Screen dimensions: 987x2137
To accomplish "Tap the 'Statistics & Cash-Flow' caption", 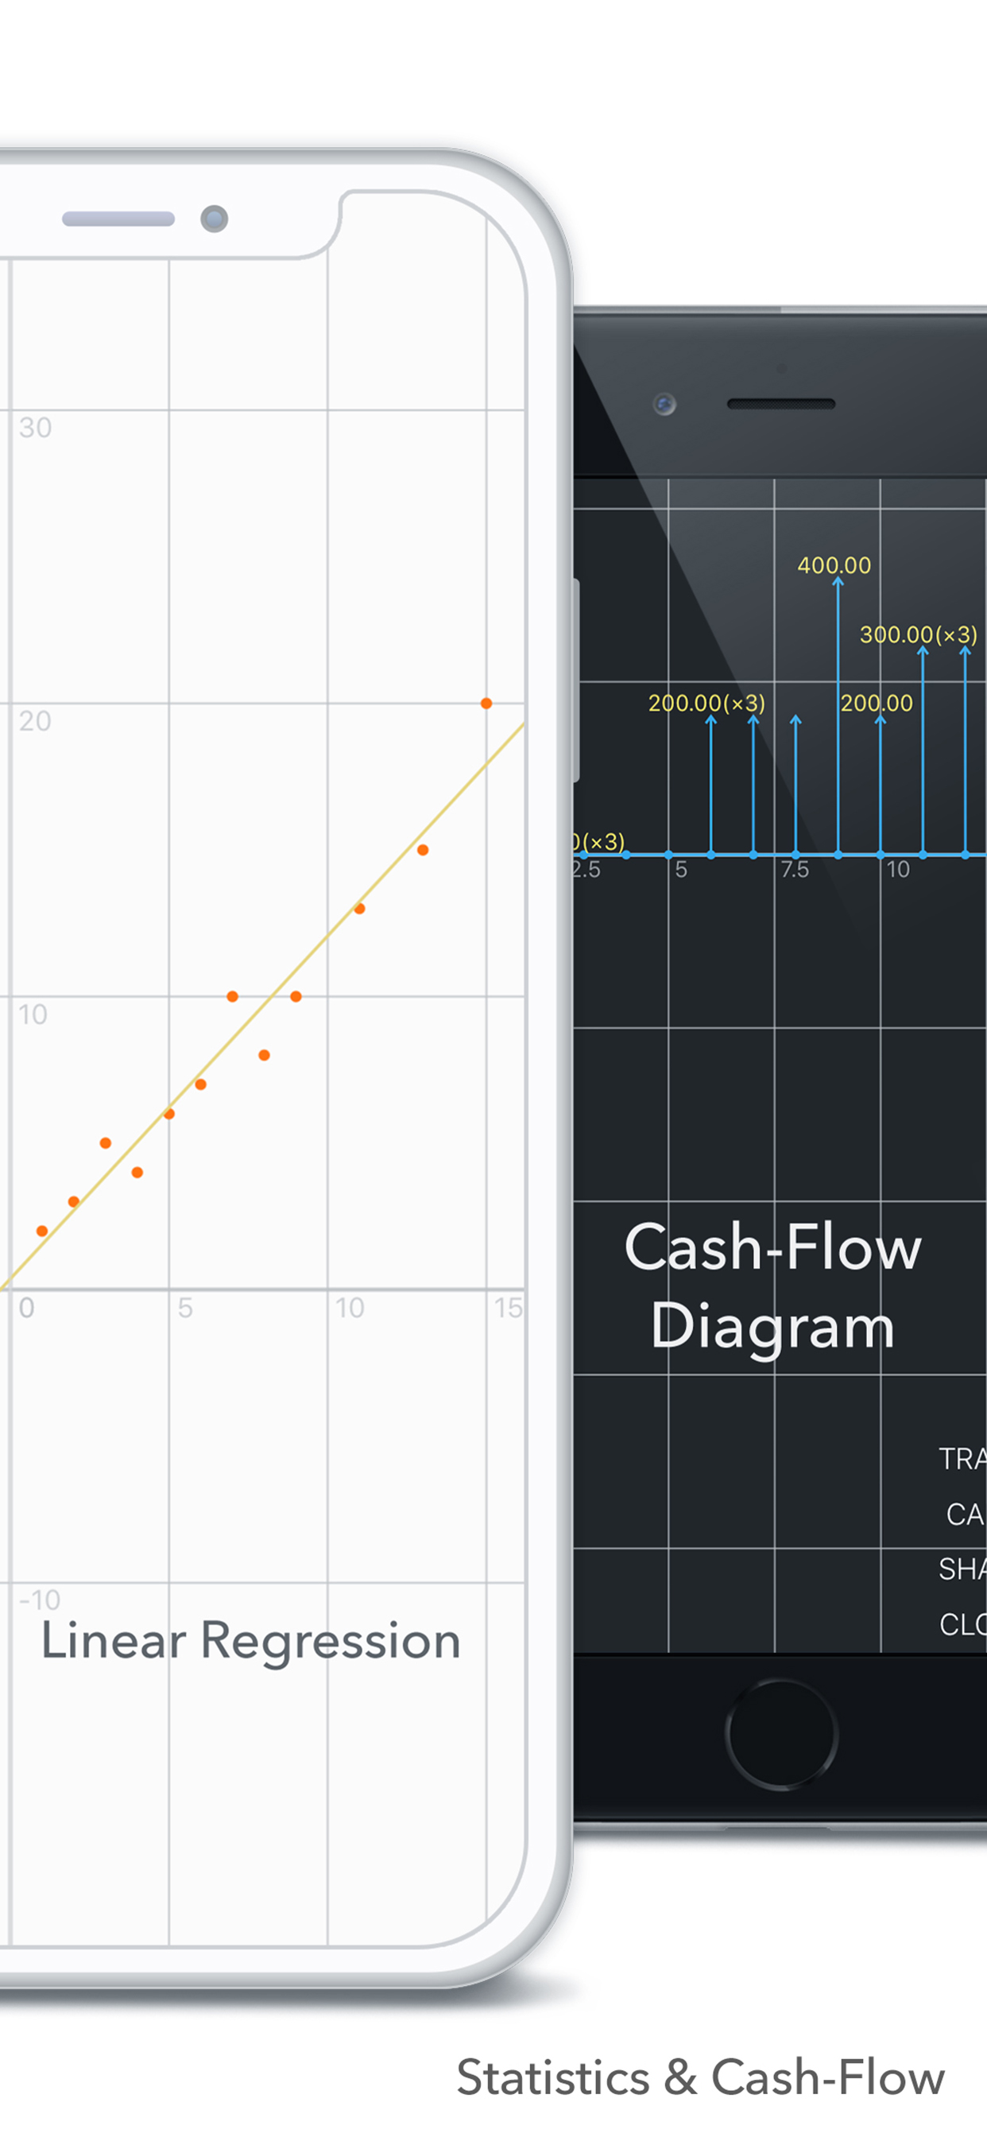I will pyautogui.click(x=701, y=2077).
